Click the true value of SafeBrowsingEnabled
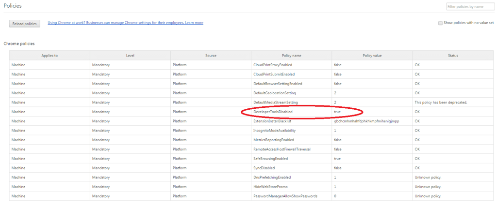Image resolution: width=497 pixels, height=204 pixels. point(337,159)
